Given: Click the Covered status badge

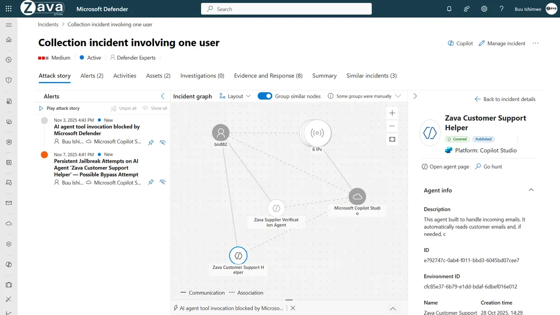Looking at the screenshot, I should (457, 139).
